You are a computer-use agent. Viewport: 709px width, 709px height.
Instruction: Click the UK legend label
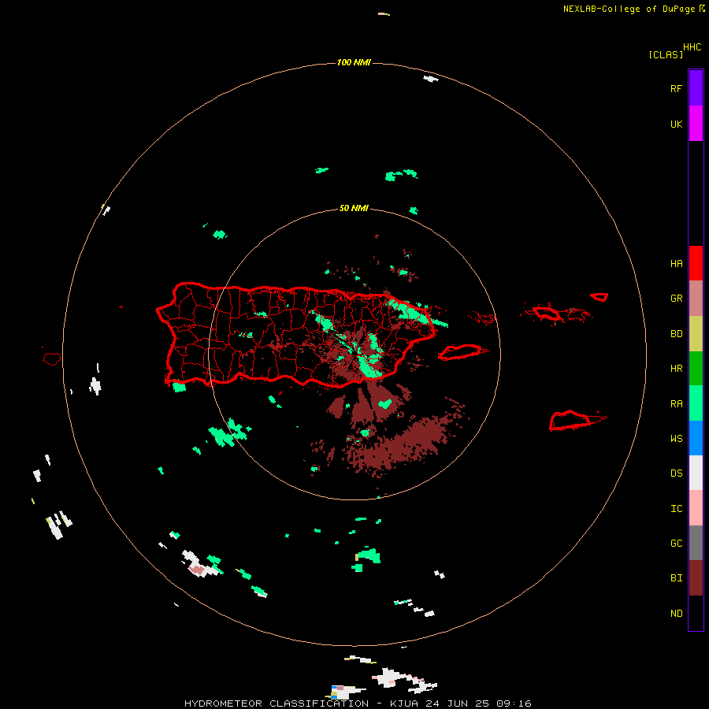tap(676, 124)
